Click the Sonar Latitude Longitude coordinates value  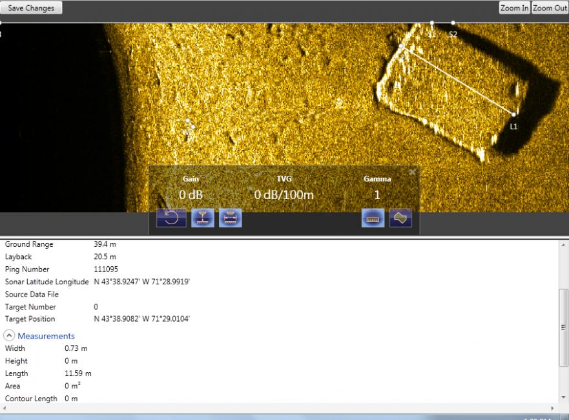point(142,282)
